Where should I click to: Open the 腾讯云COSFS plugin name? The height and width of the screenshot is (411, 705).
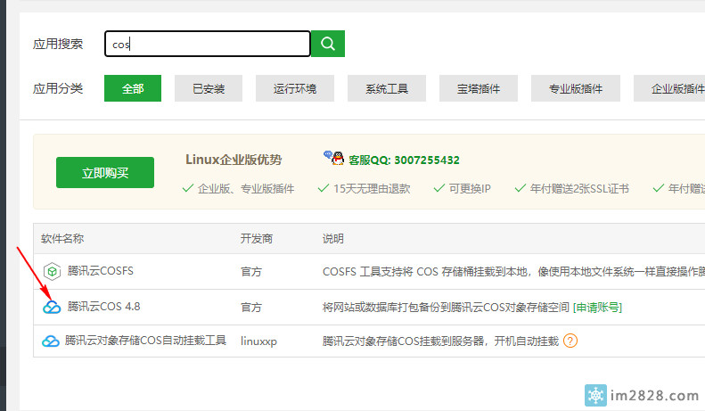coord(100,271)
